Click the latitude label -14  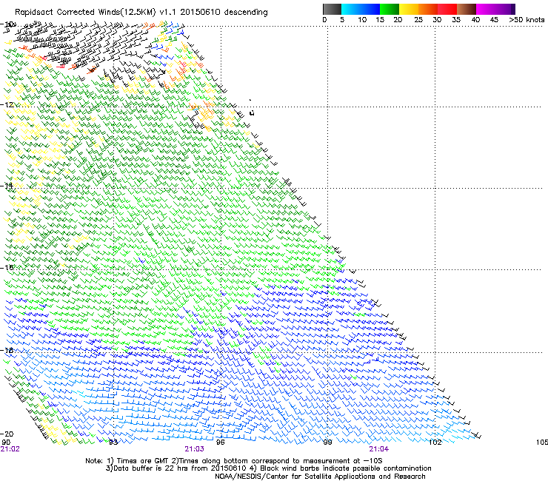coord(7,186)
